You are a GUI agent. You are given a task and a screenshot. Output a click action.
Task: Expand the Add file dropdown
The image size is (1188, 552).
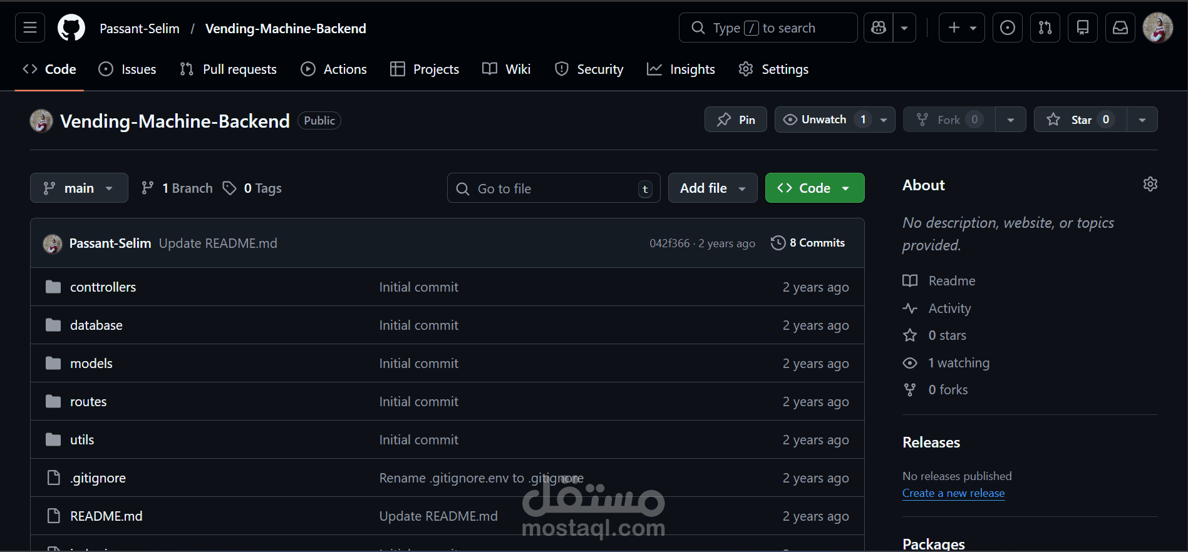[713, 188]
